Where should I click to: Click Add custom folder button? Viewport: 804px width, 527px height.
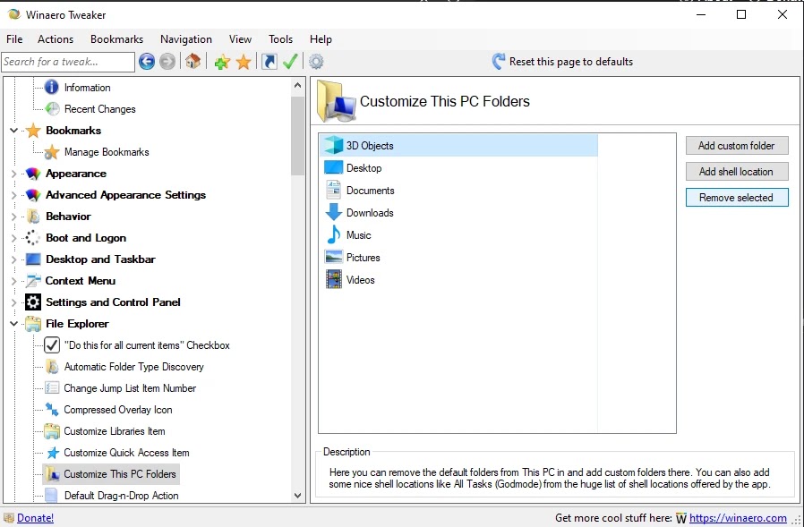coord(737,146)
